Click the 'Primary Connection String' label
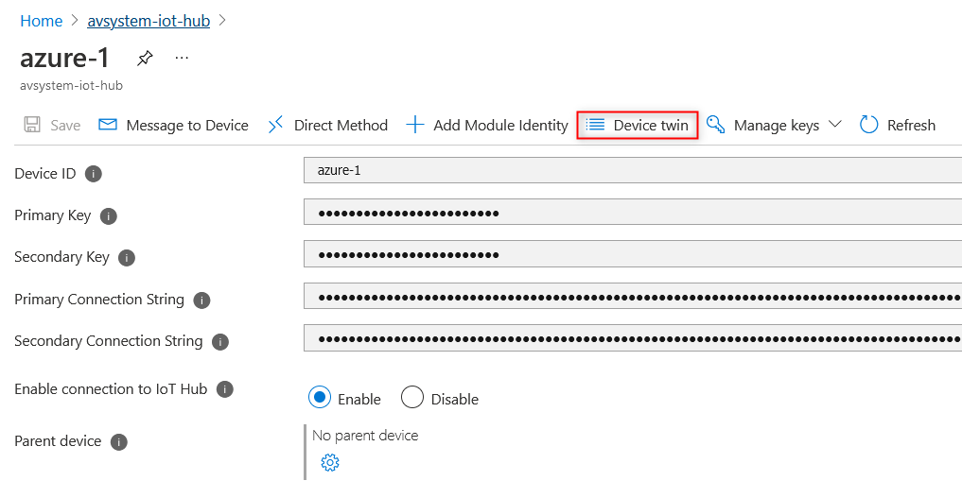The height and width of the screenshot is (498, 962). [x=99, y=300]
